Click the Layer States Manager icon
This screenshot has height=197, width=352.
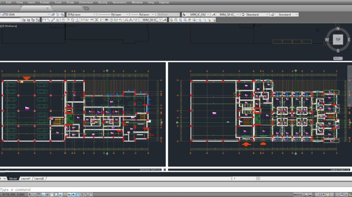(62, 15)
